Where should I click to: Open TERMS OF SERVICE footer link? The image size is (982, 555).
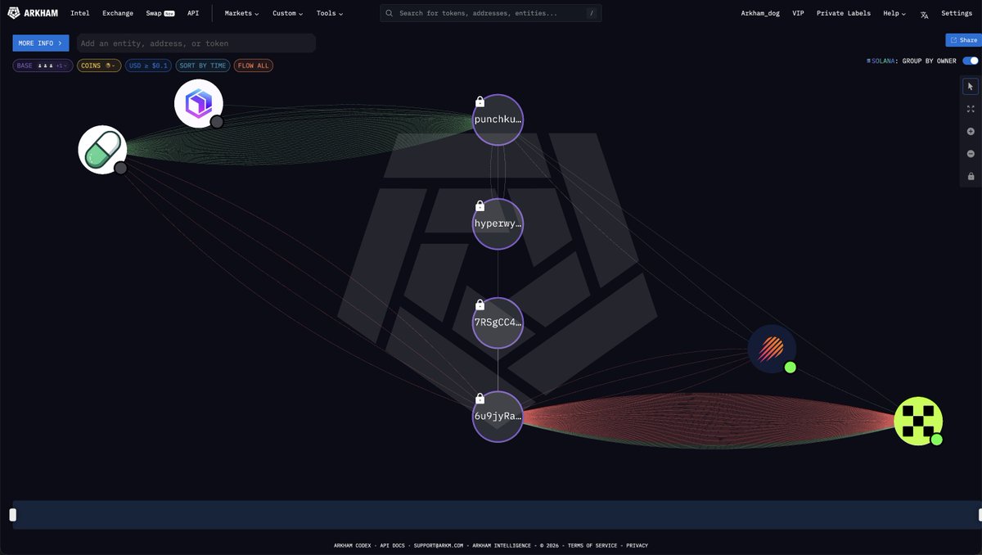pos(592,545)
